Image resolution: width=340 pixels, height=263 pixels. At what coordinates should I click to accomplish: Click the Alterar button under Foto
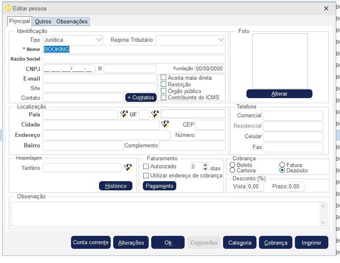279,94
